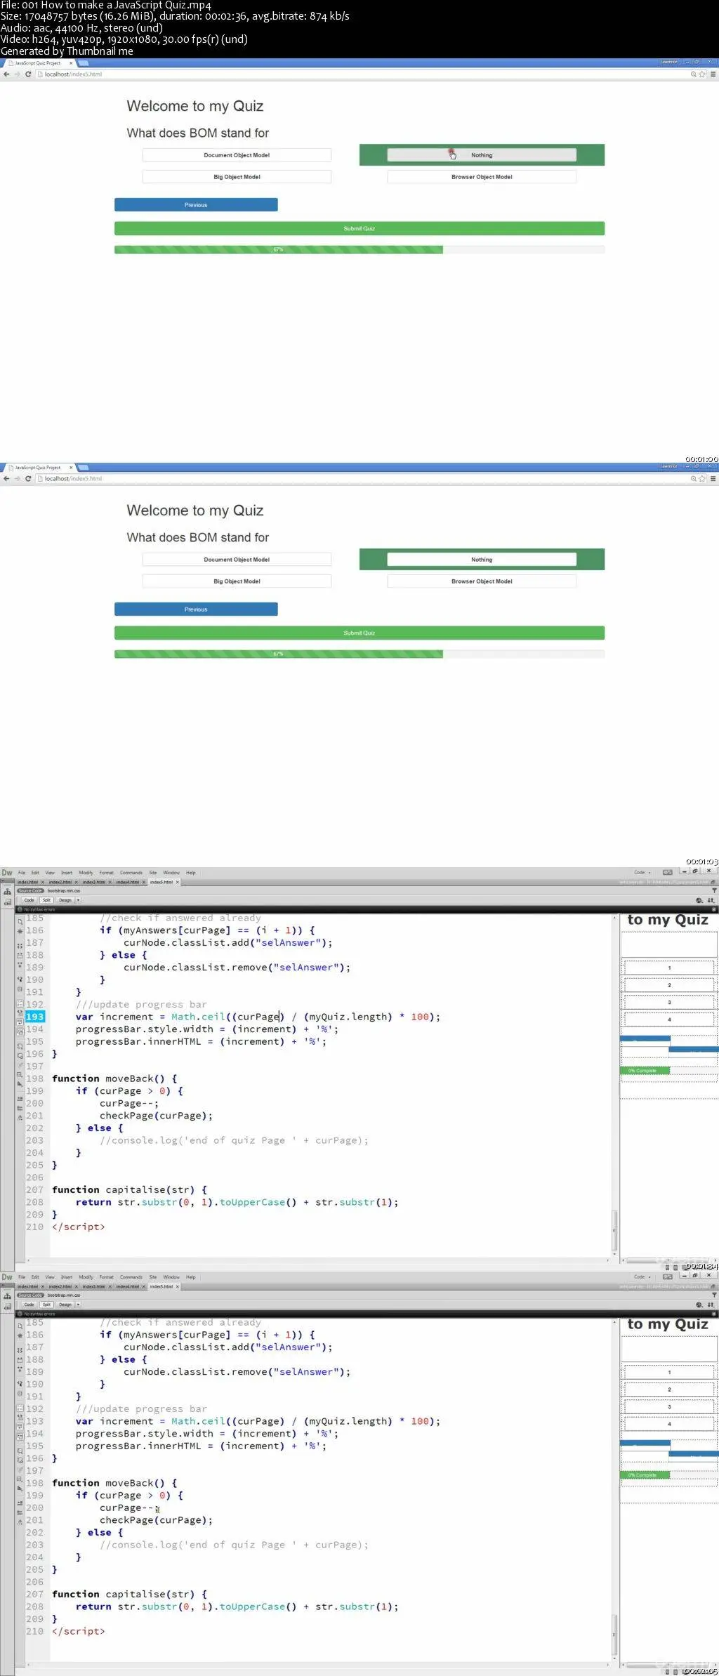Select Nothing answer in 00:01:03 frame
719x1676 pixels.
tap(482, 560)
